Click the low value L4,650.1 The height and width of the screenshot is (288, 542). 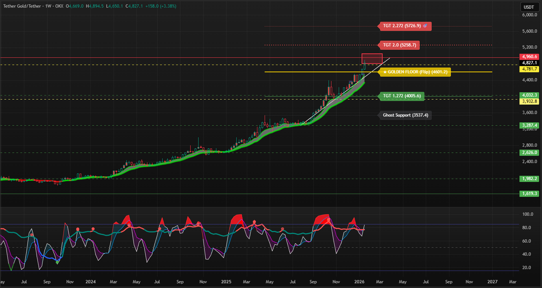coord(114,6)
